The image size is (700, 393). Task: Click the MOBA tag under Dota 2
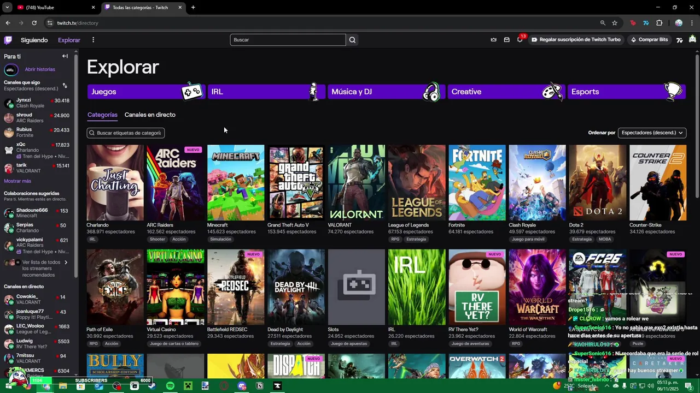tap(605, 239)
